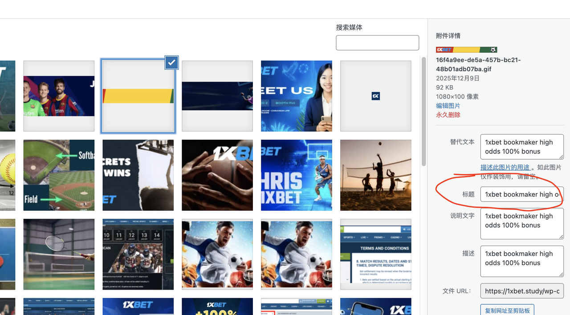Select the 'Secrets Wins' torn paper thumbnail
Viewport: 570px width, 315px height.
[x=138, y=175]
